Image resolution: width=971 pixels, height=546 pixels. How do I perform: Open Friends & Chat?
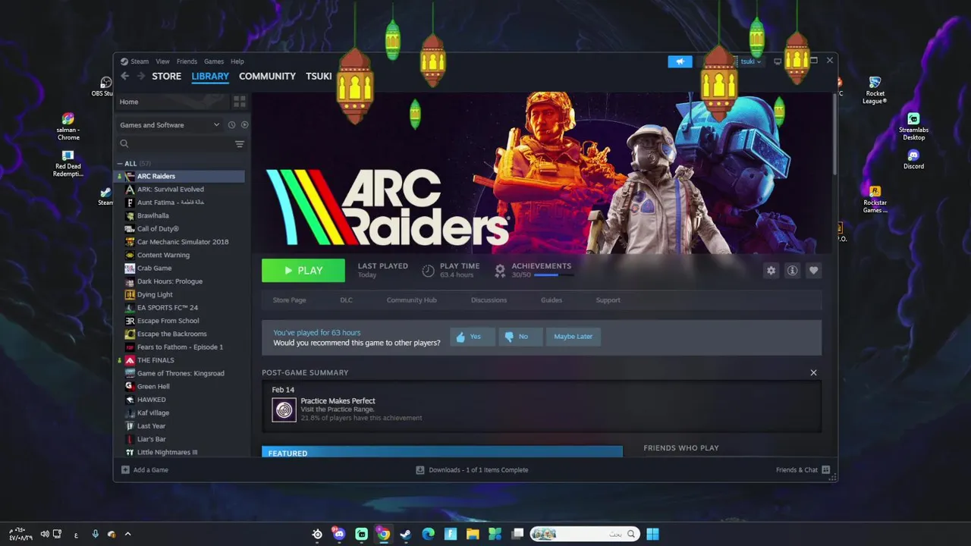tap(803, 470)
